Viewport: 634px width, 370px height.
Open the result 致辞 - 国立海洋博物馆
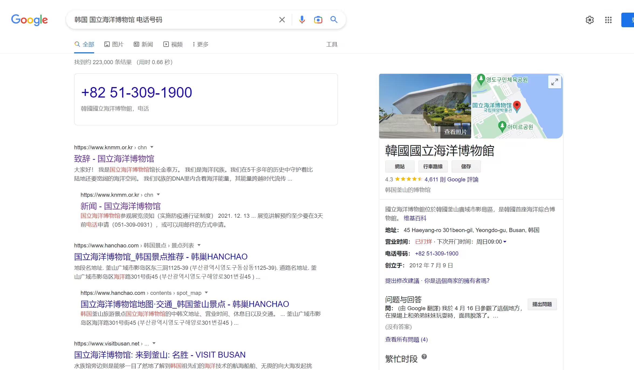[x=114, y=159]
